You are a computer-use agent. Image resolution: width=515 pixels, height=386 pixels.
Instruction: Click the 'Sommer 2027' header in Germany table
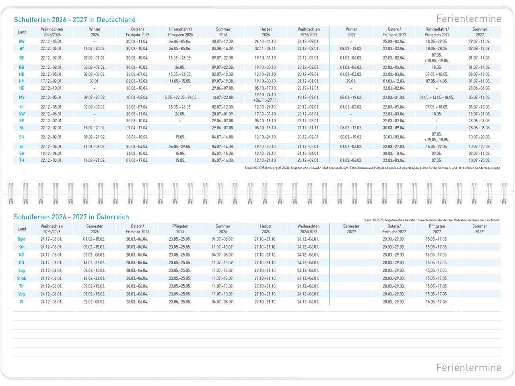point(480,32)
